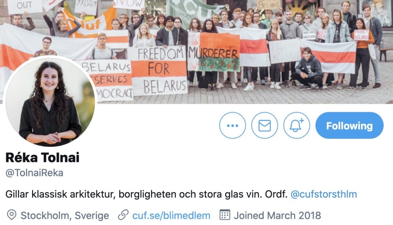The height and width of the screenshot is (225, 393).
Task: Click the chain link icon
Action: point(123,215)
